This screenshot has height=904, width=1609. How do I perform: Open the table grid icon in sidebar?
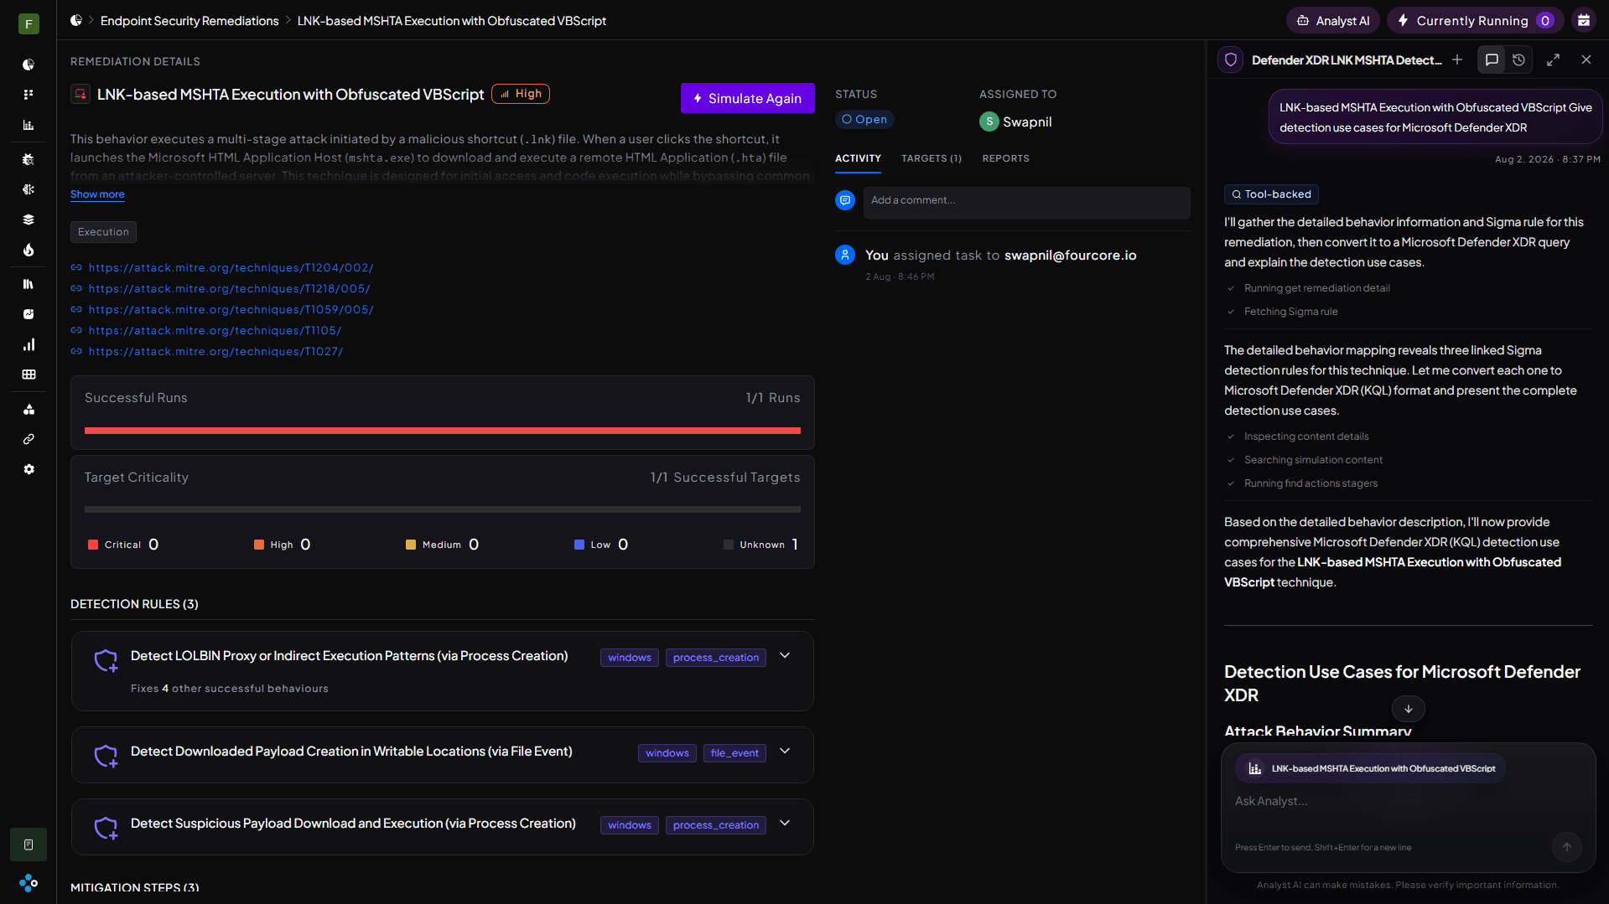point(29,375)
